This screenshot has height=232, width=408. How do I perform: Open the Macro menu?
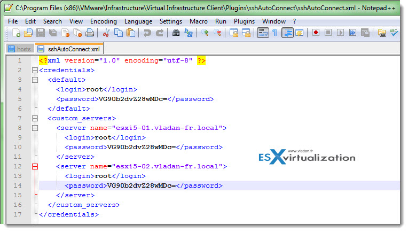point(199,21)
